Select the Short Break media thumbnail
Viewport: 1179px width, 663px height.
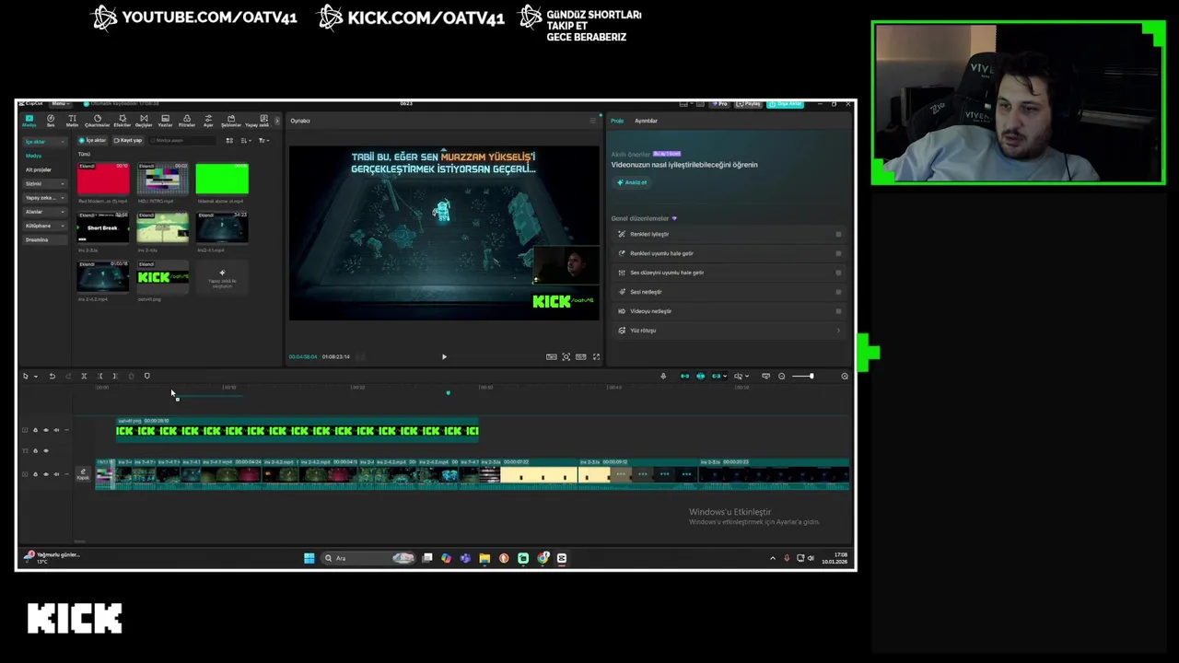pyautogui.click(x=103, y=227)
